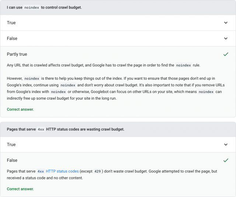236x197 pixels.
Task: Click the green checkmark beside False in 4xx question
Action: [x=226, y=160]
